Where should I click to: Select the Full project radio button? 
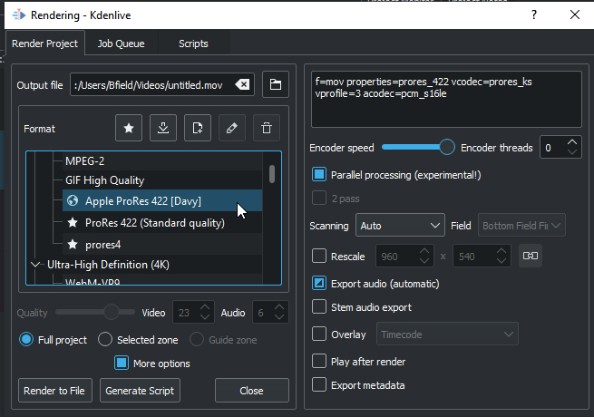click(26, 339)
